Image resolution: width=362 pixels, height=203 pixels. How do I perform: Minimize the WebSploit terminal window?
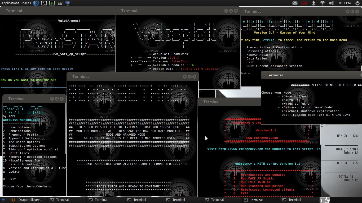[226, 11]
